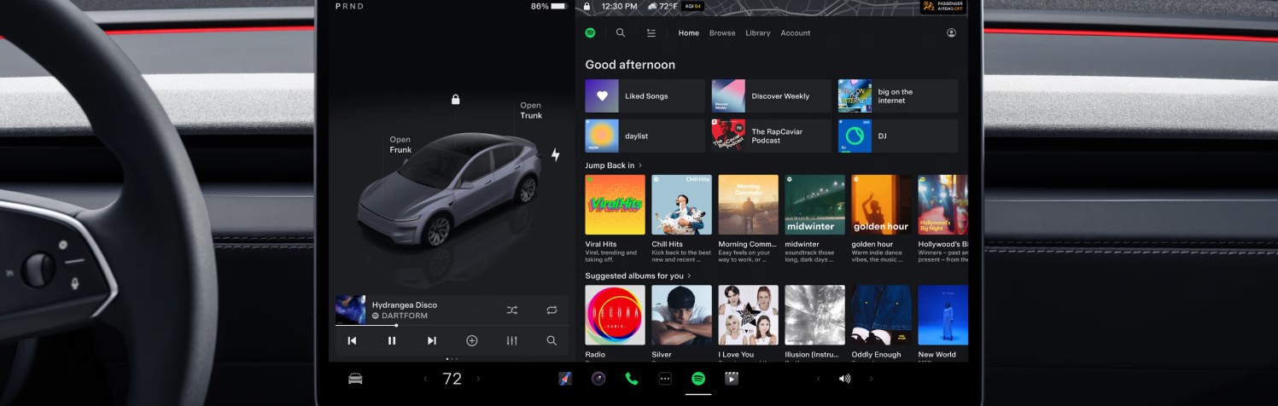Launch the theater clapperboard app icon
This screenshot has height=406, width=1278.
[731, 379]
